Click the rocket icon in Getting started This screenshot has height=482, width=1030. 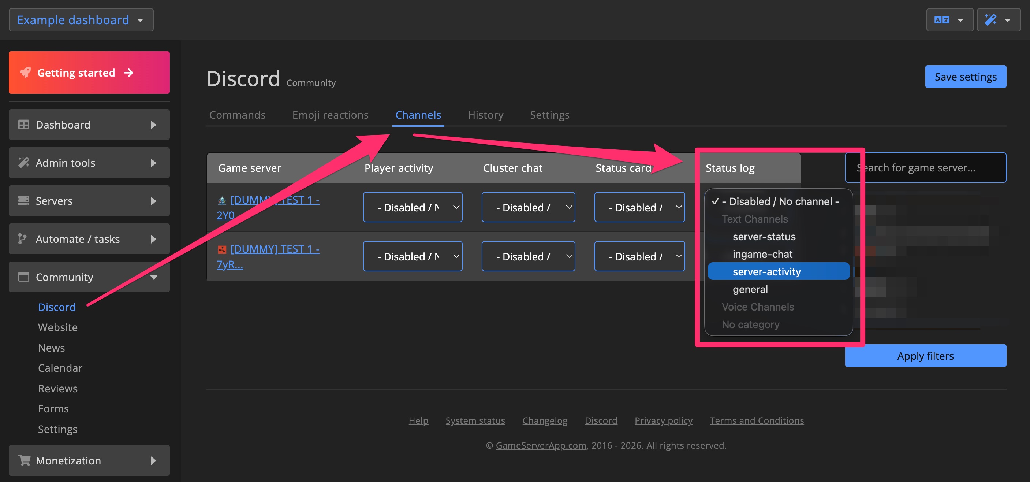[26, 73]
